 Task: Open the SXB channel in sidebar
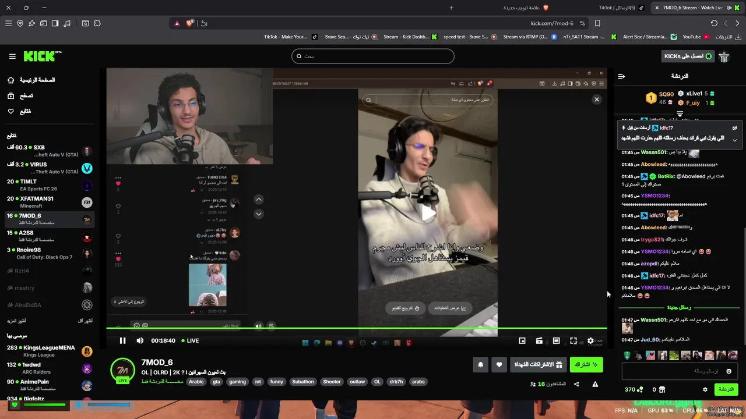point(49,151)
